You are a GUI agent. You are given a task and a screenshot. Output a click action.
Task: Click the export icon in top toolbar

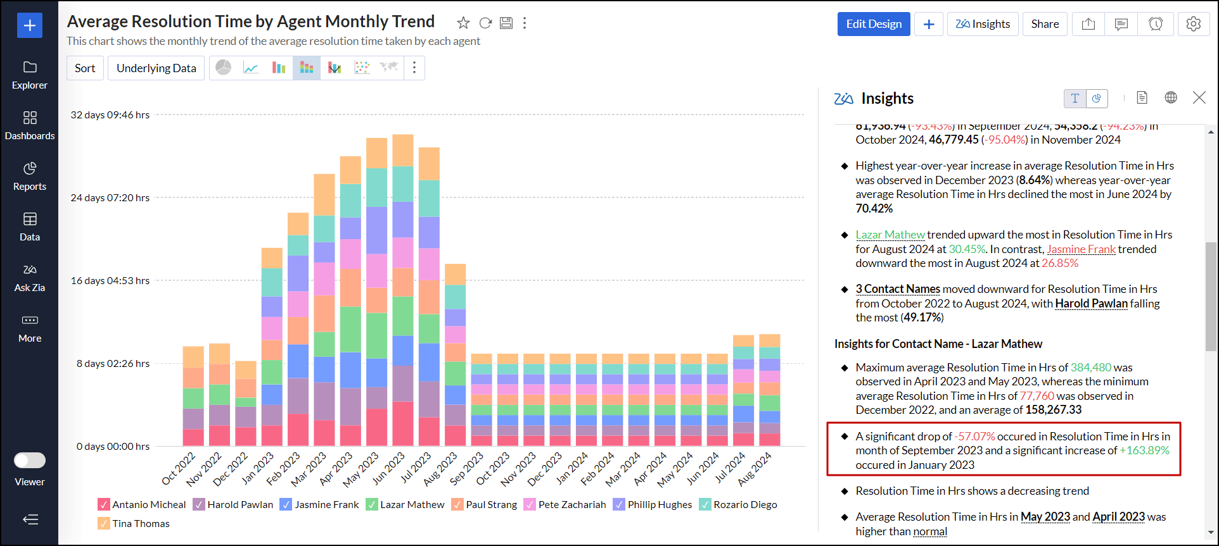(1088, 24)
